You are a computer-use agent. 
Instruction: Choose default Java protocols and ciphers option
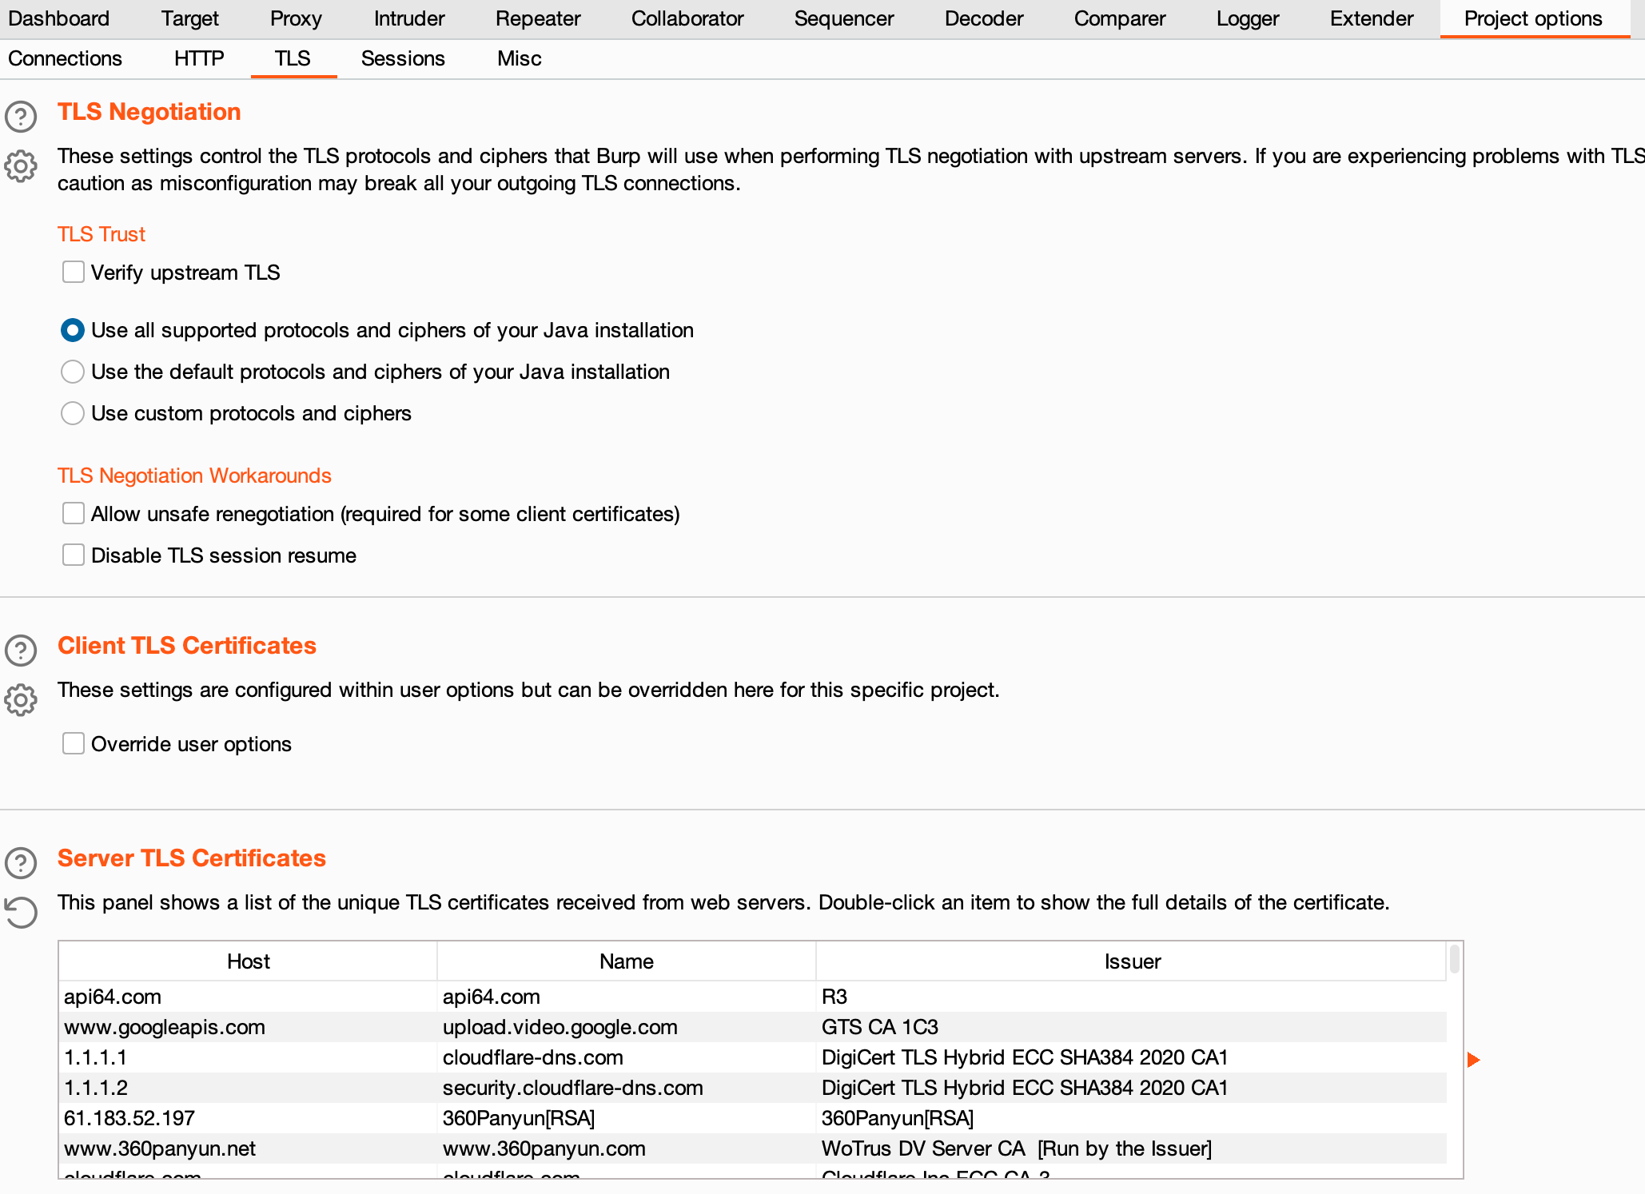pyautogui.click(x=73, y=372)
